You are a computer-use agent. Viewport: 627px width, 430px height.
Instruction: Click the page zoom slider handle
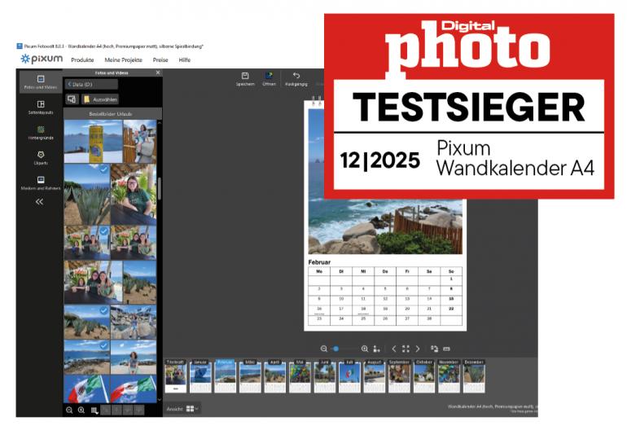[x=336, y=349]
